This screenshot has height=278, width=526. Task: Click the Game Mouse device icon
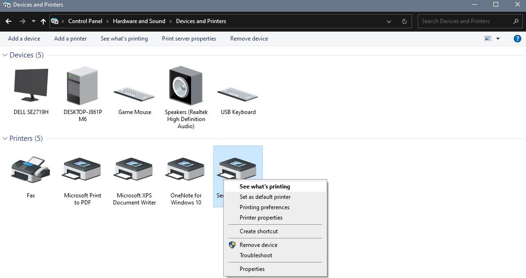pos(134,94)
